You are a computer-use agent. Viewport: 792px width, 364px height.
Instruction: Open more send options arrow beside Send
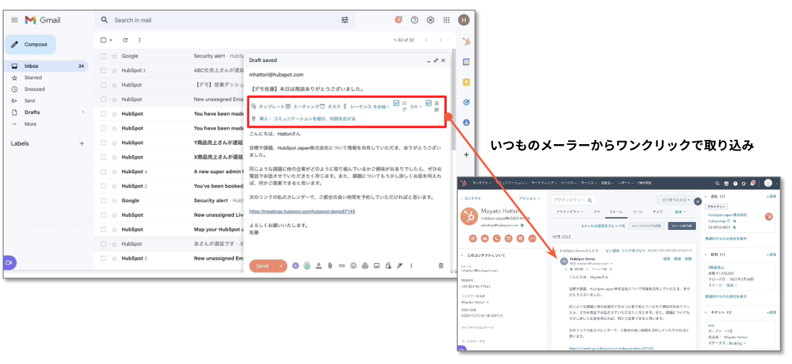point(282,266)
